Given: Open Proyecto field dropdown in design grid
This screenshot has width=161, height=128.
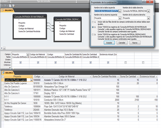Looking at the screenshot, I should [x=28, y=54].
